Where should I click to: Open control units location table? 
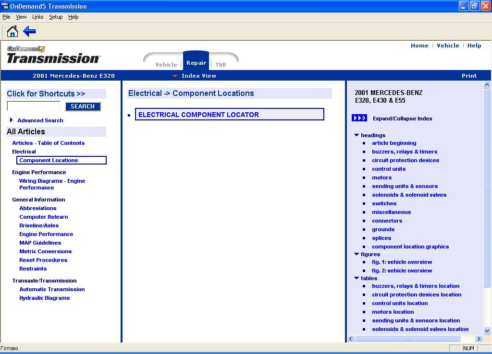(x=400, y=303)
